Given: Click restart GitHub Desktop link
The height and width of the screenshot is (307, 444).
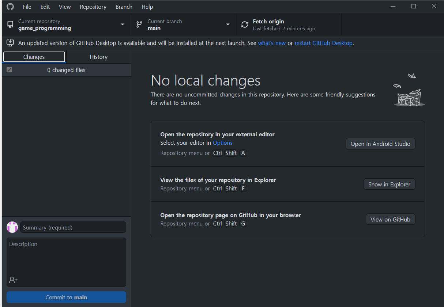Looking at the screenshot, I should click(x=324, y=43).
